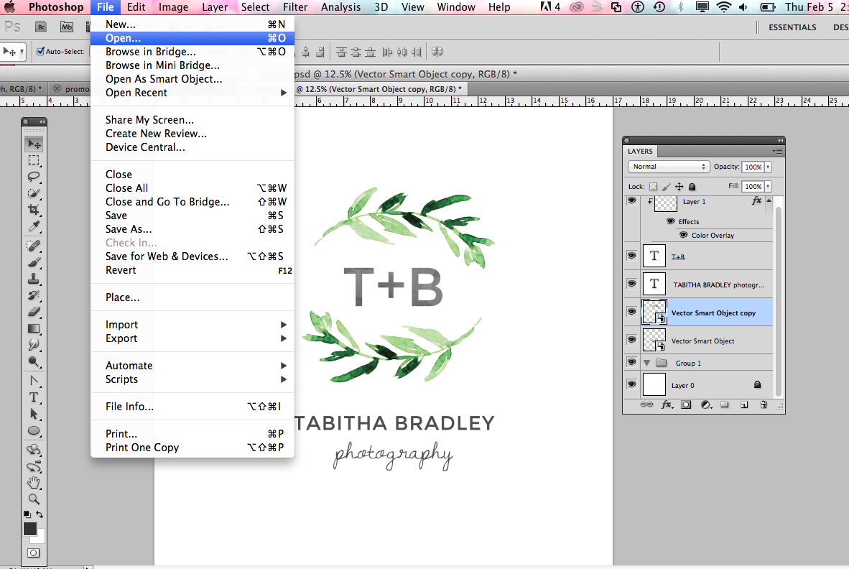Activate the Zoom tool in toolbox

tap(33, 499)
